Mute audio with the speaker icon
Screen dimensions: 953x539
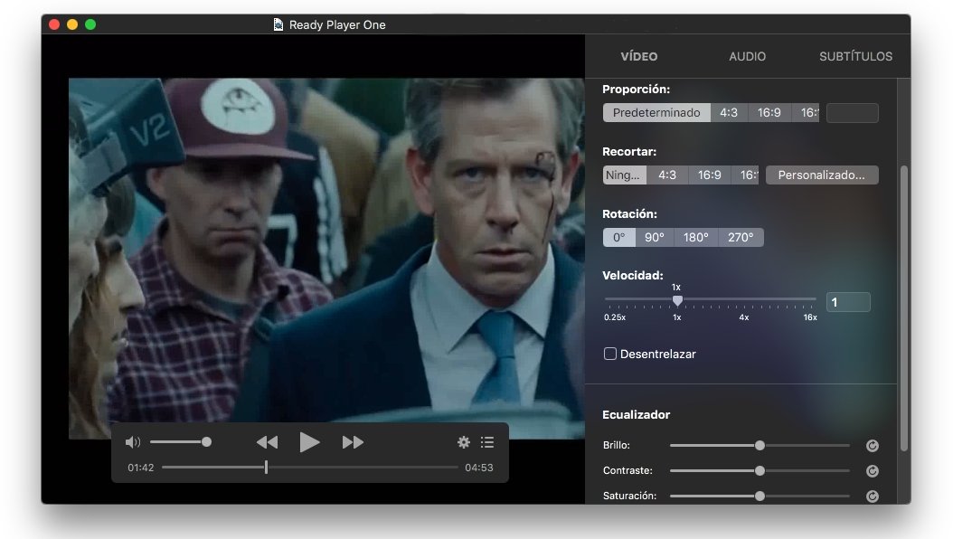coord(133,442)
